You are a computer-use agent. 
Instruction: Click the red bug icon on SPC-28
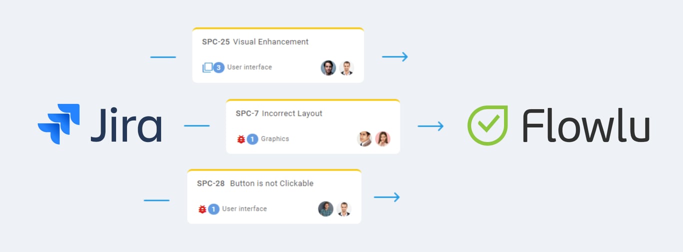202,209
